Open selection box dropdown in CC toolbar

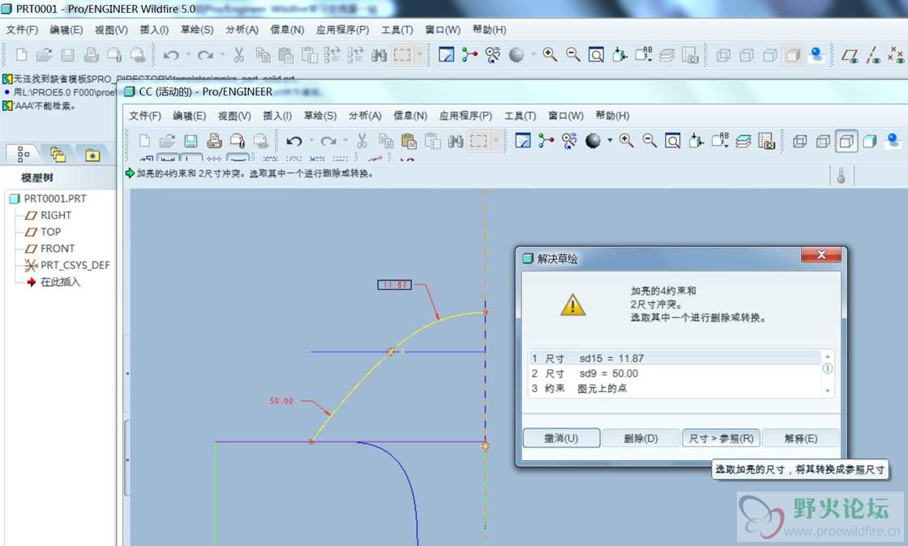[496, 140]
